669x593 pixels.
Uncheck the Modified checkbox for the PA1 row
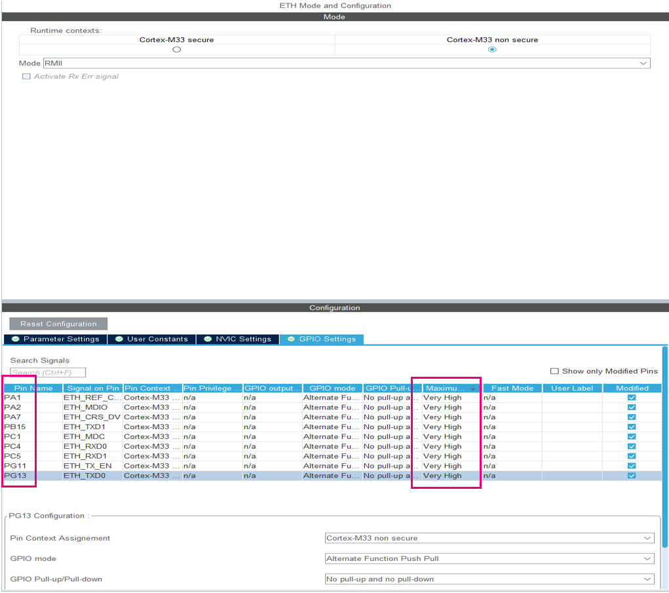click(x=631, y=398)
